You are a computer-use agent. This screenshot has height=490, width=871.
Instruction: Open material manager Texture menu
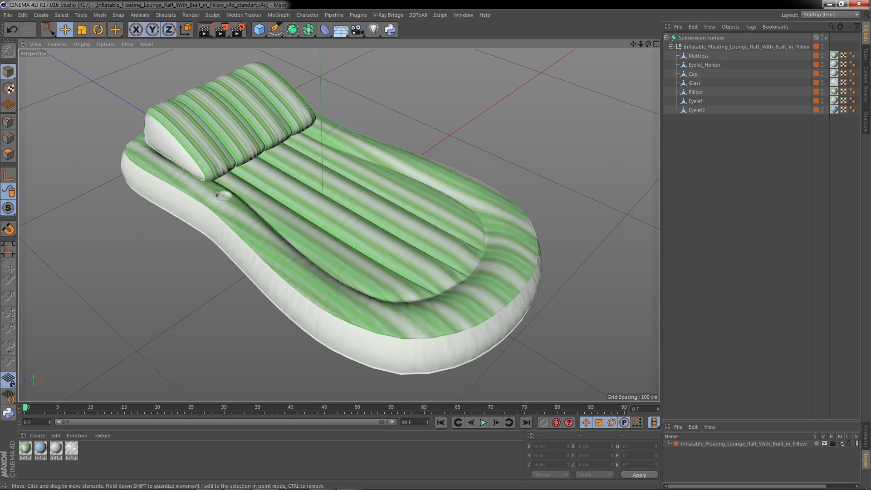click(x=102, y=436)
